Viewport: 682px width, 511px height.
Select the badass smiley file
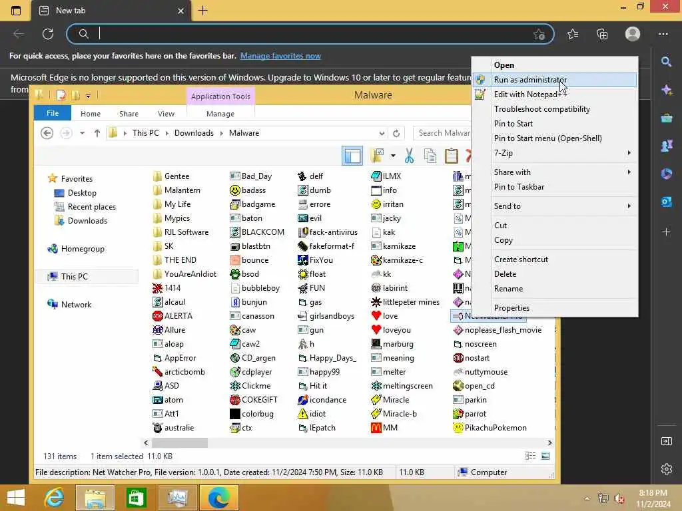(248, 190)
